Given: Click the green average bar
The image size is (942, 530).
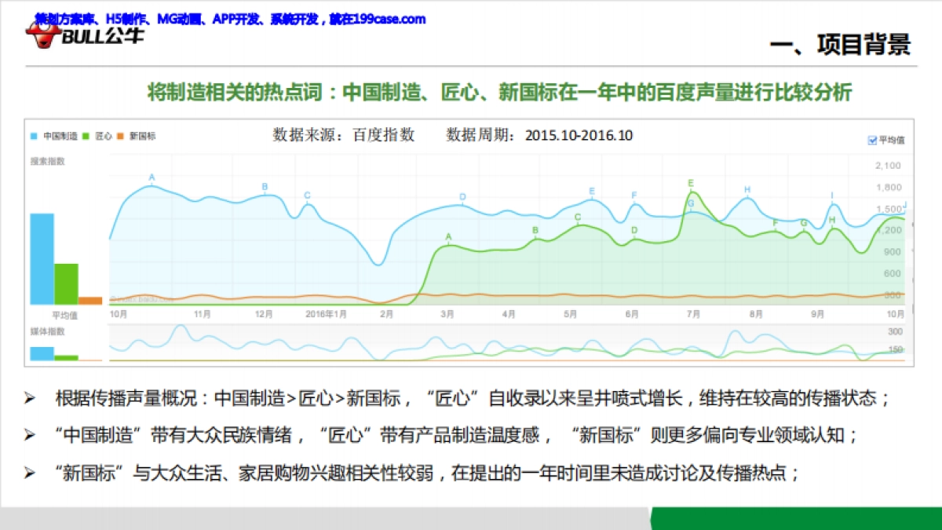Looking at the screenshot, I should pos(66,283).
